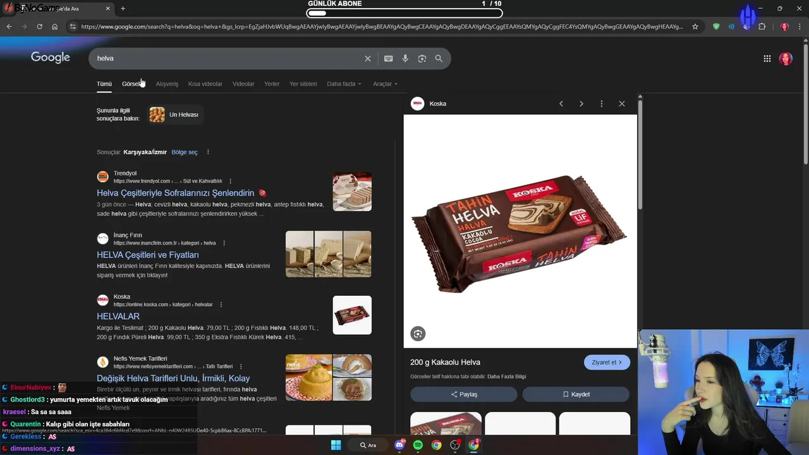Click the Nefis Yemek Tarifleri thumbnail

pos(329,377)
